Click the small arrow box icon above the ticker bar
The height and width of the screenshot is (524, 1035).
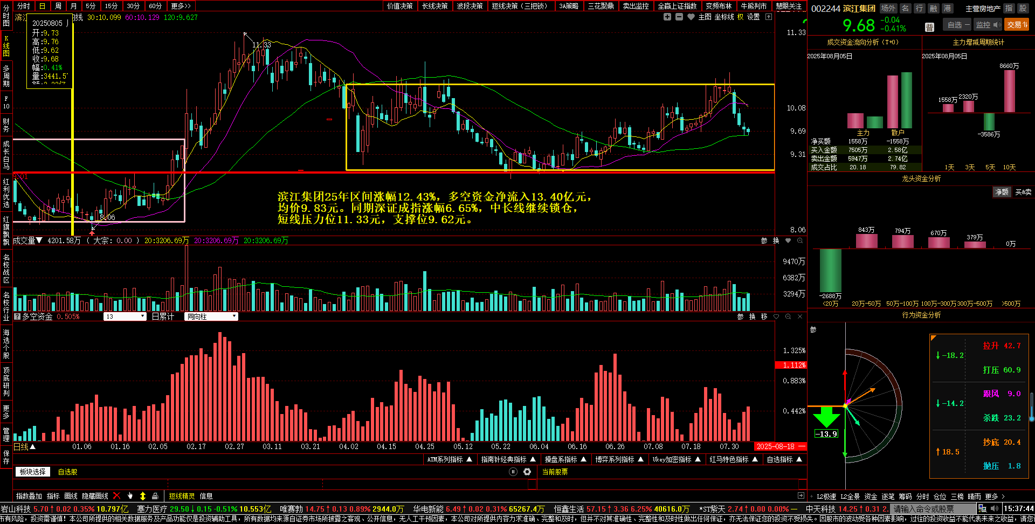(x=801, y=495)
